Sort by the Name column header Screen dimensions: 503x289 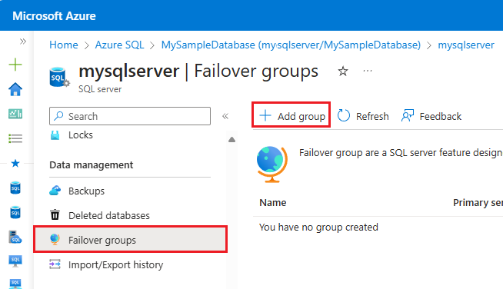point(273,203)
